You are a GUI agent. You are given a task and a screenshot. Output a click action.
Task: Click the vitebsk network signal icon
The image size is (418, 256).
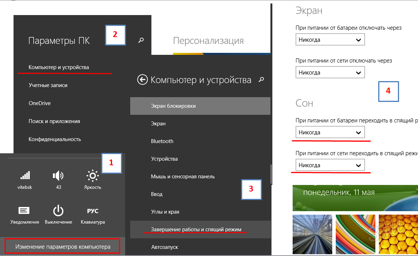tap(25, 176)
